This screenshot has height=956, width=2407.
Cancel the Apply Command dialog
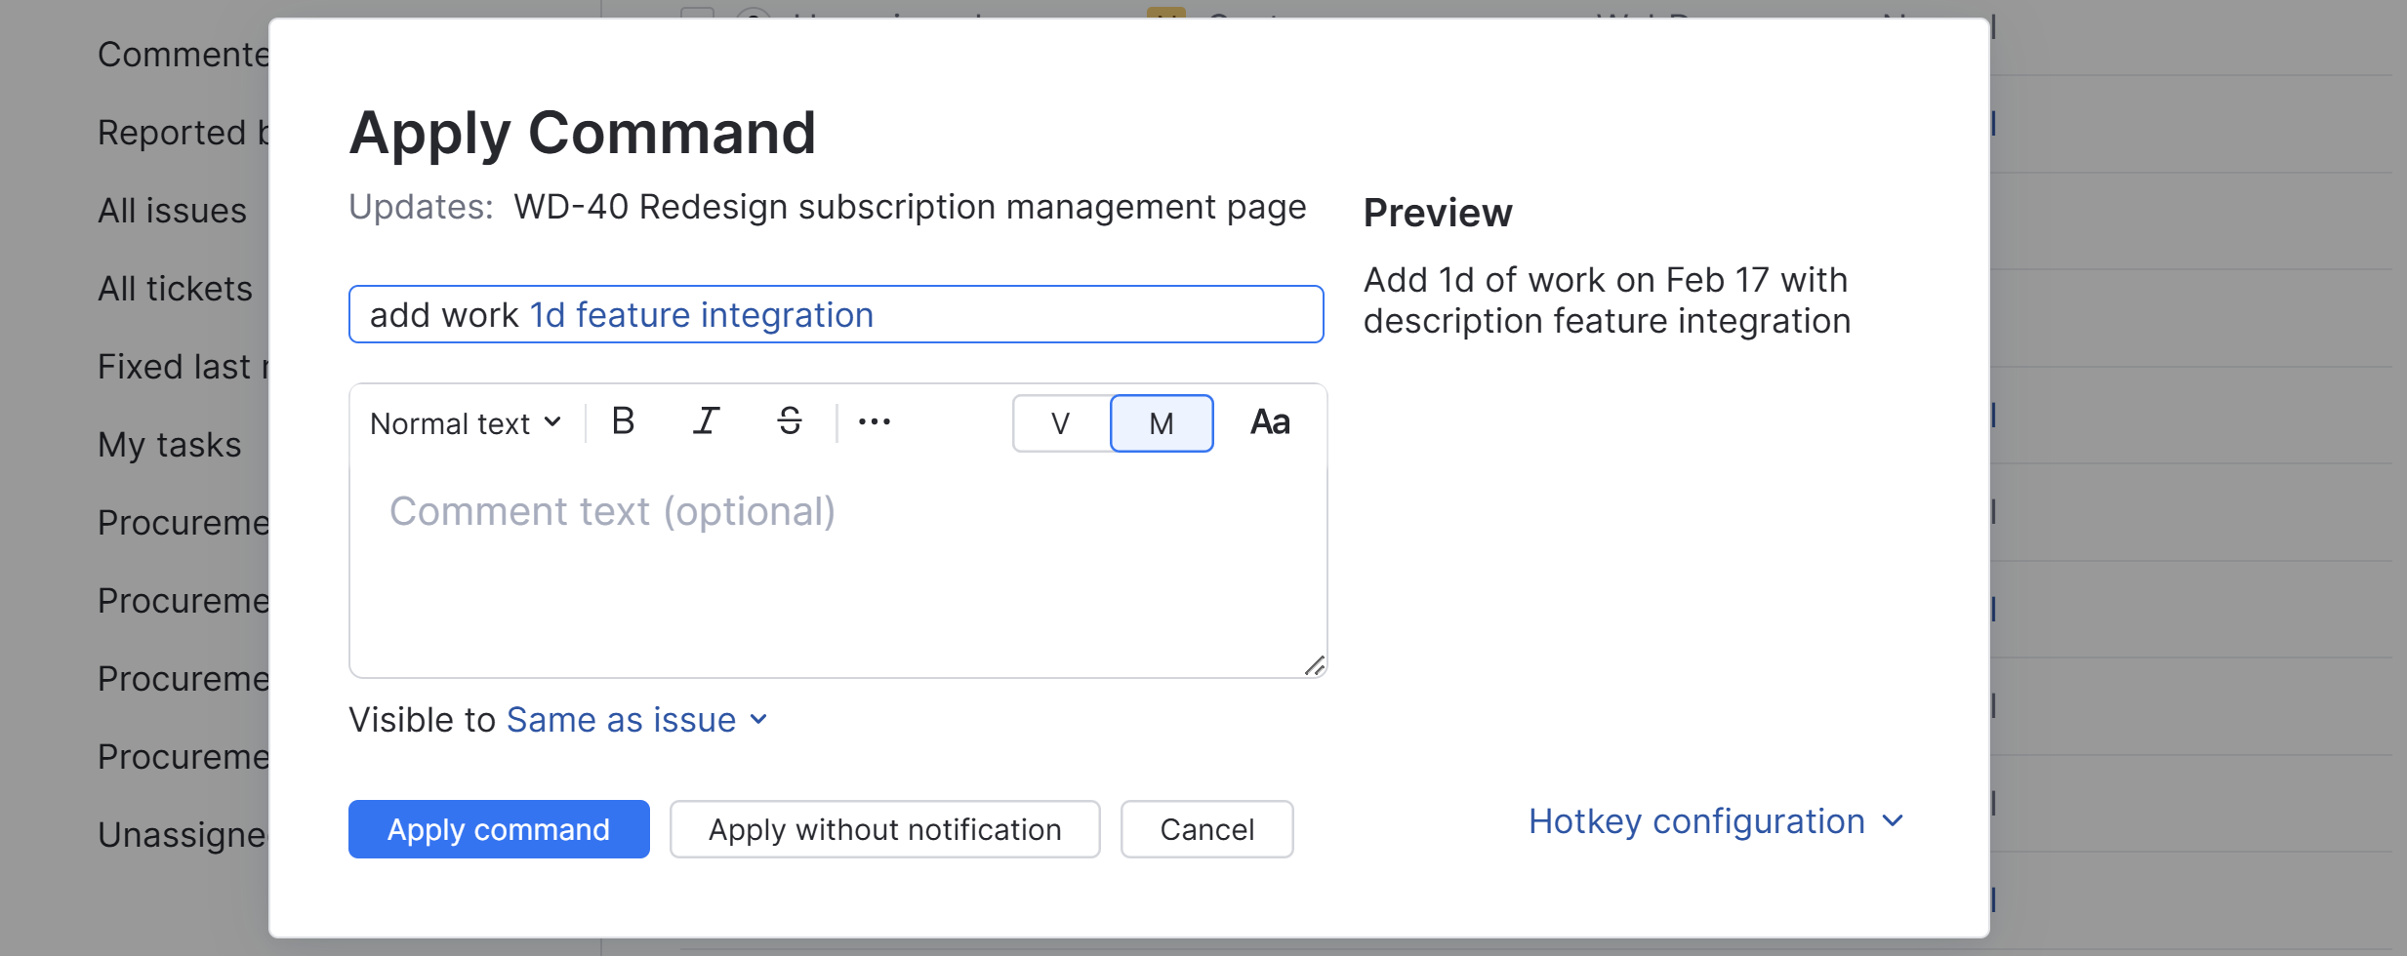pos(1205,828)
